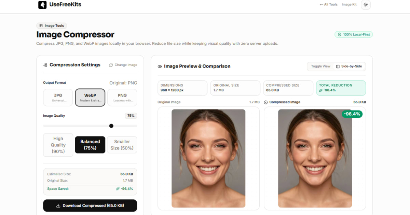Select JPG as output format
The height and width of the screenshot is (215, 410).
58,98
